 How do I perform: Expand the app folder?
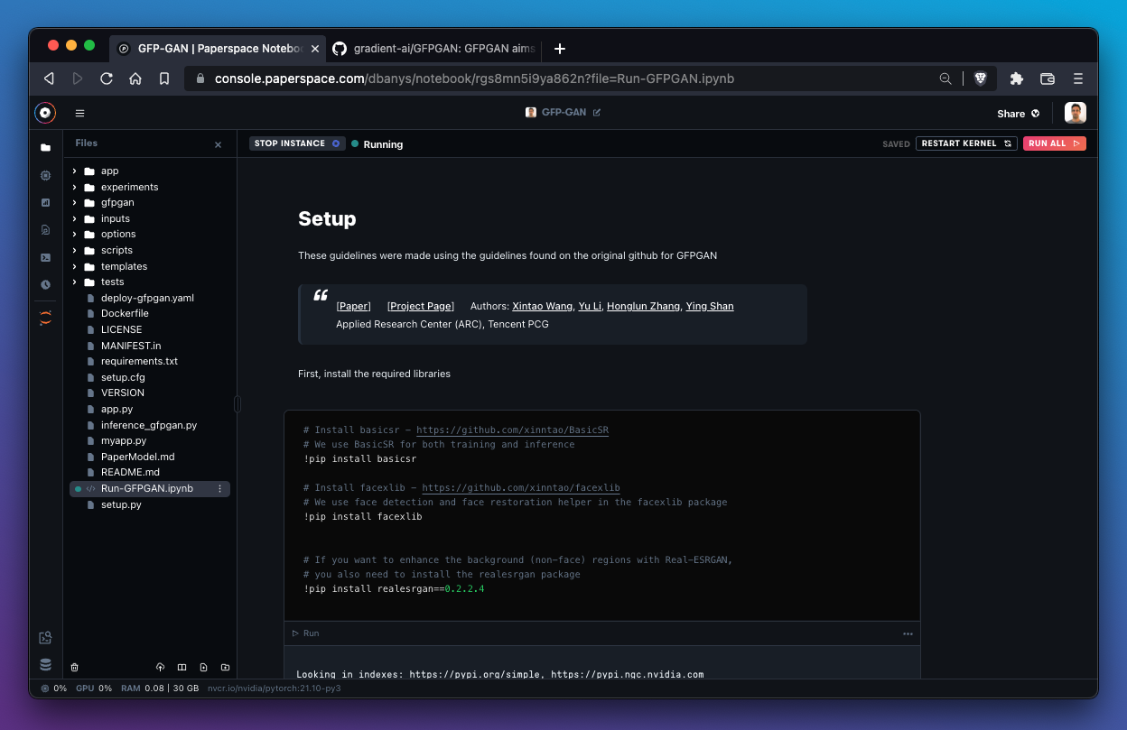click(x=74, y=171)
